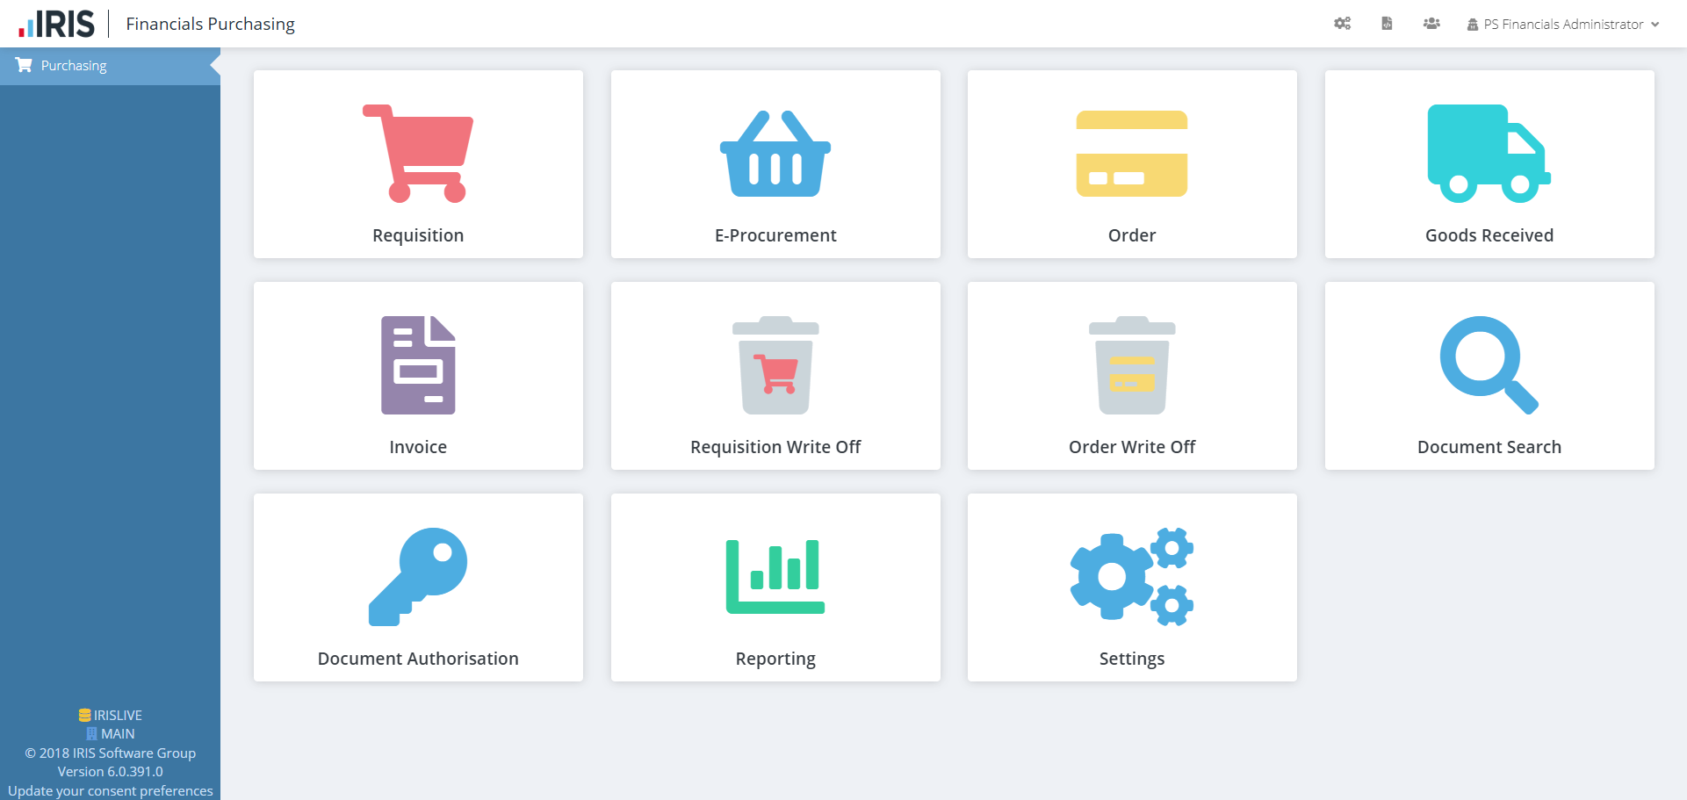Open the E-Procurement basket icon
This screenshot has width=1687, height=800.
[x=775, y=154]
